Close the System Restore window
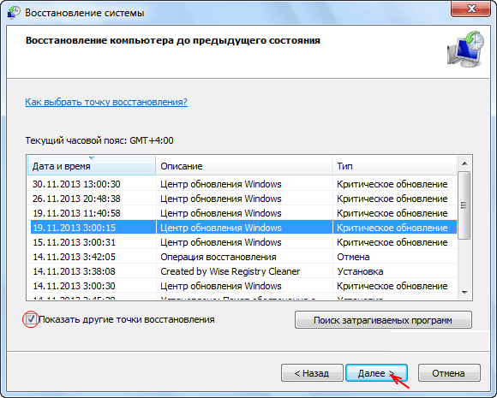 [470, 9]
